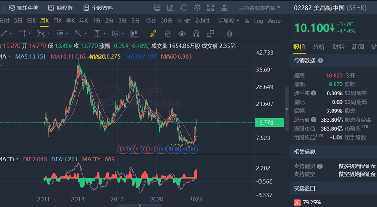Toggle magnet snap mode
Image resolution: width=377 pixels, height=207 pixels.
pyautogui.click(x=196, y=33)
